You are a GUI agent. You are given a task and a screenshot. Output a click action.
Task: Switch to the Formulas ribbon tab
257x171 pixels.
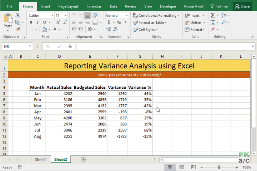[x=94, y=6]
